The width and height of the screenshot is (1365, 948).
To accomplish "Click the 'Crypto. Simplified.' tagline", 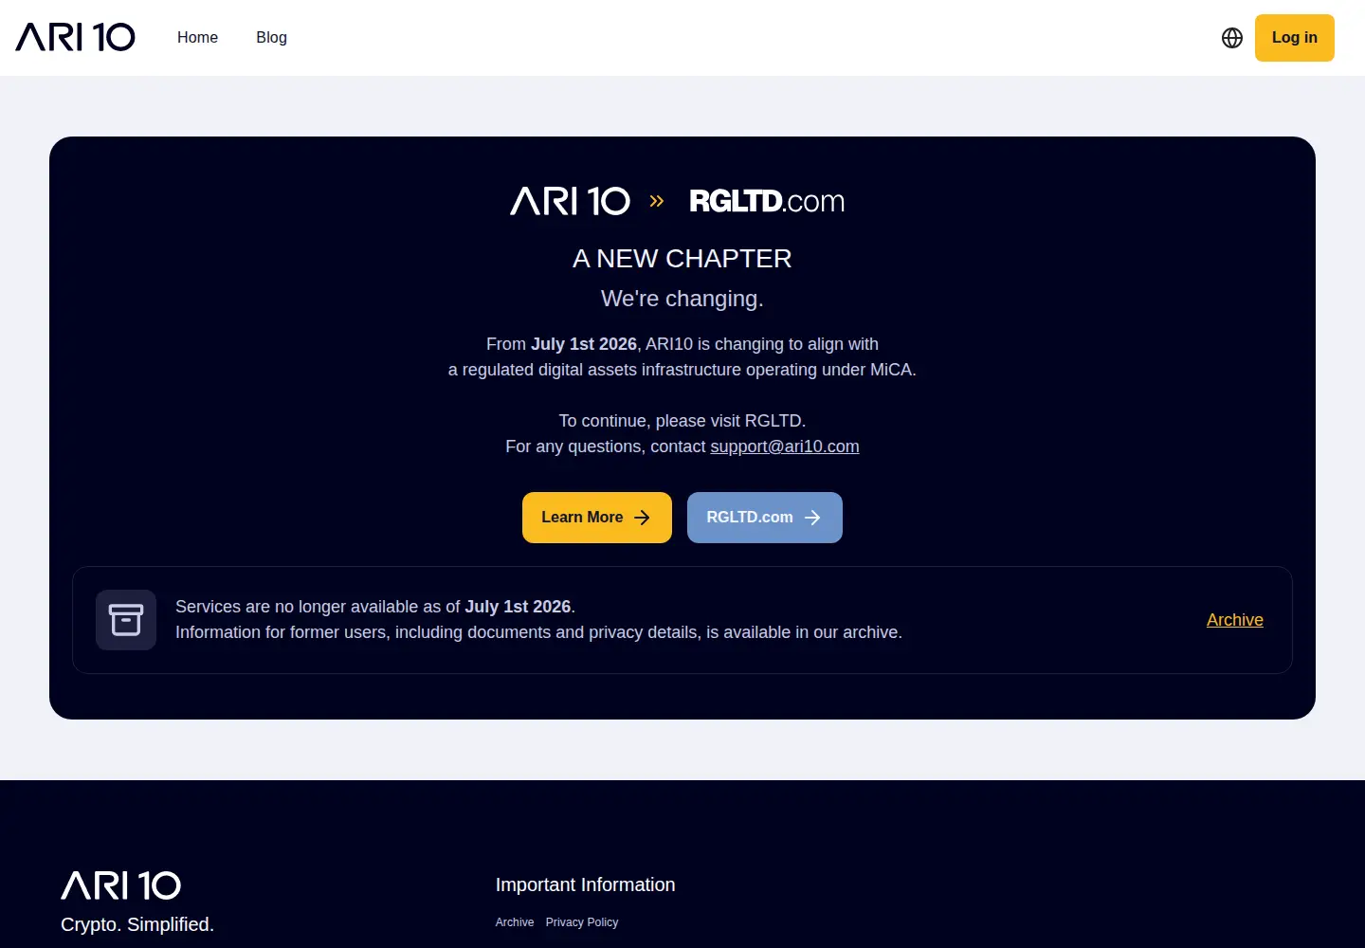I will pos(137,924).
